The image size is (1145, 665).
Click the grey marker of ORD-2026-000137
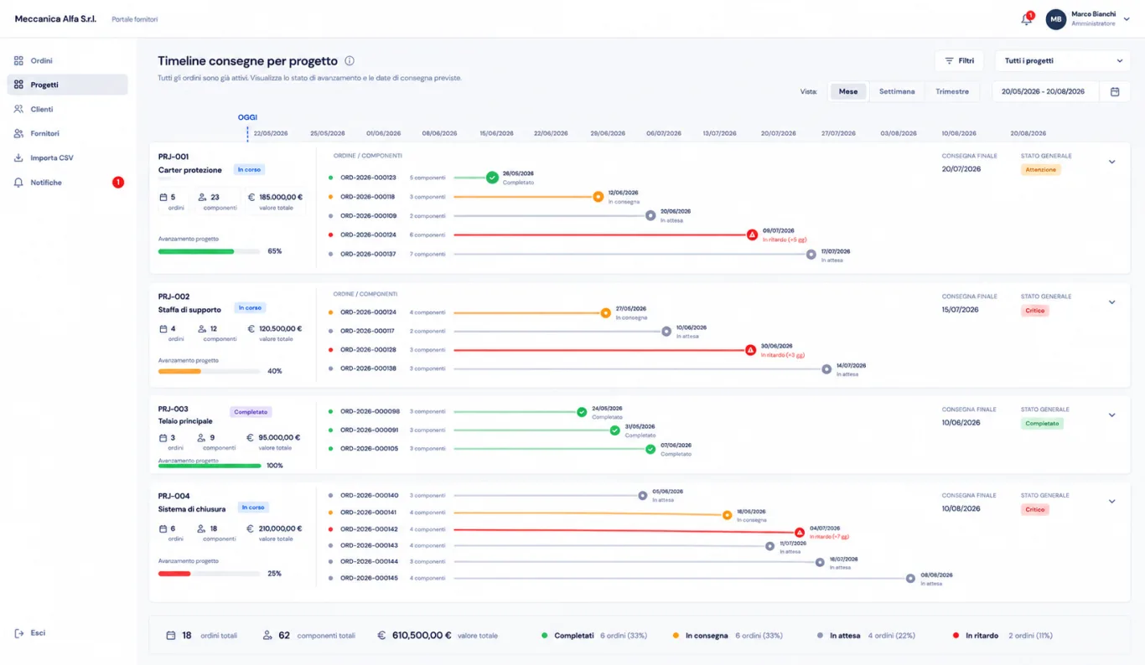click(811, 254)
